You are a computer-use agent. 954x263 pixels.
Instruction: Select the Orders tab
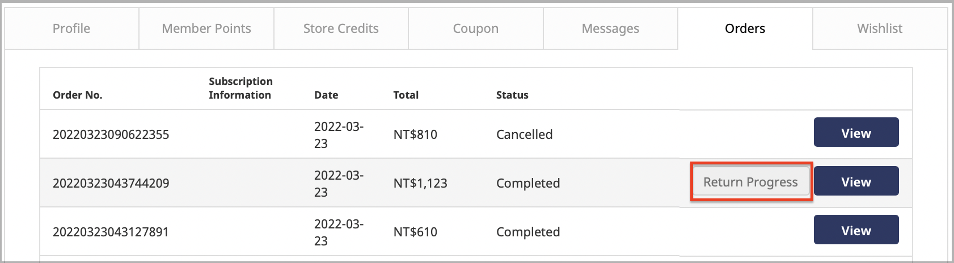point(745,28)
